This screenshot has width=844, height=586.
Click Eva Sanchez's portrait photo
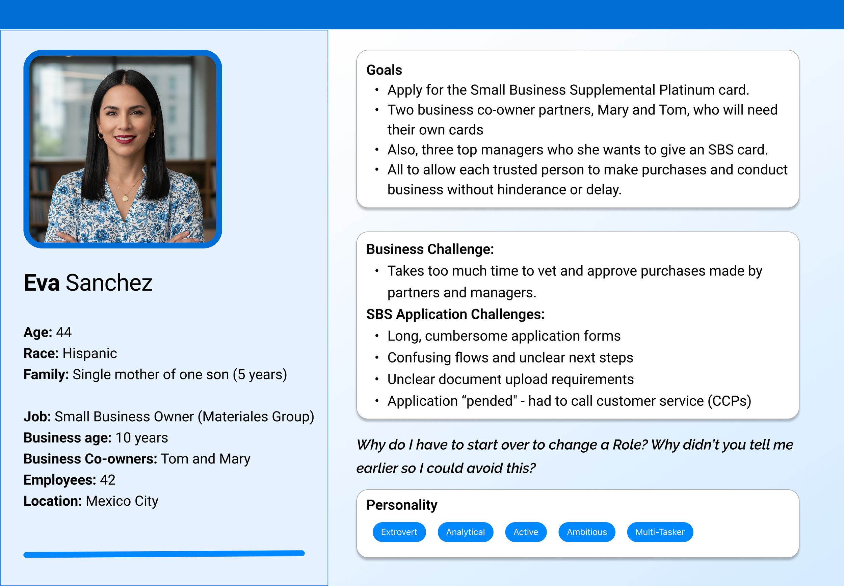(123, 149)
